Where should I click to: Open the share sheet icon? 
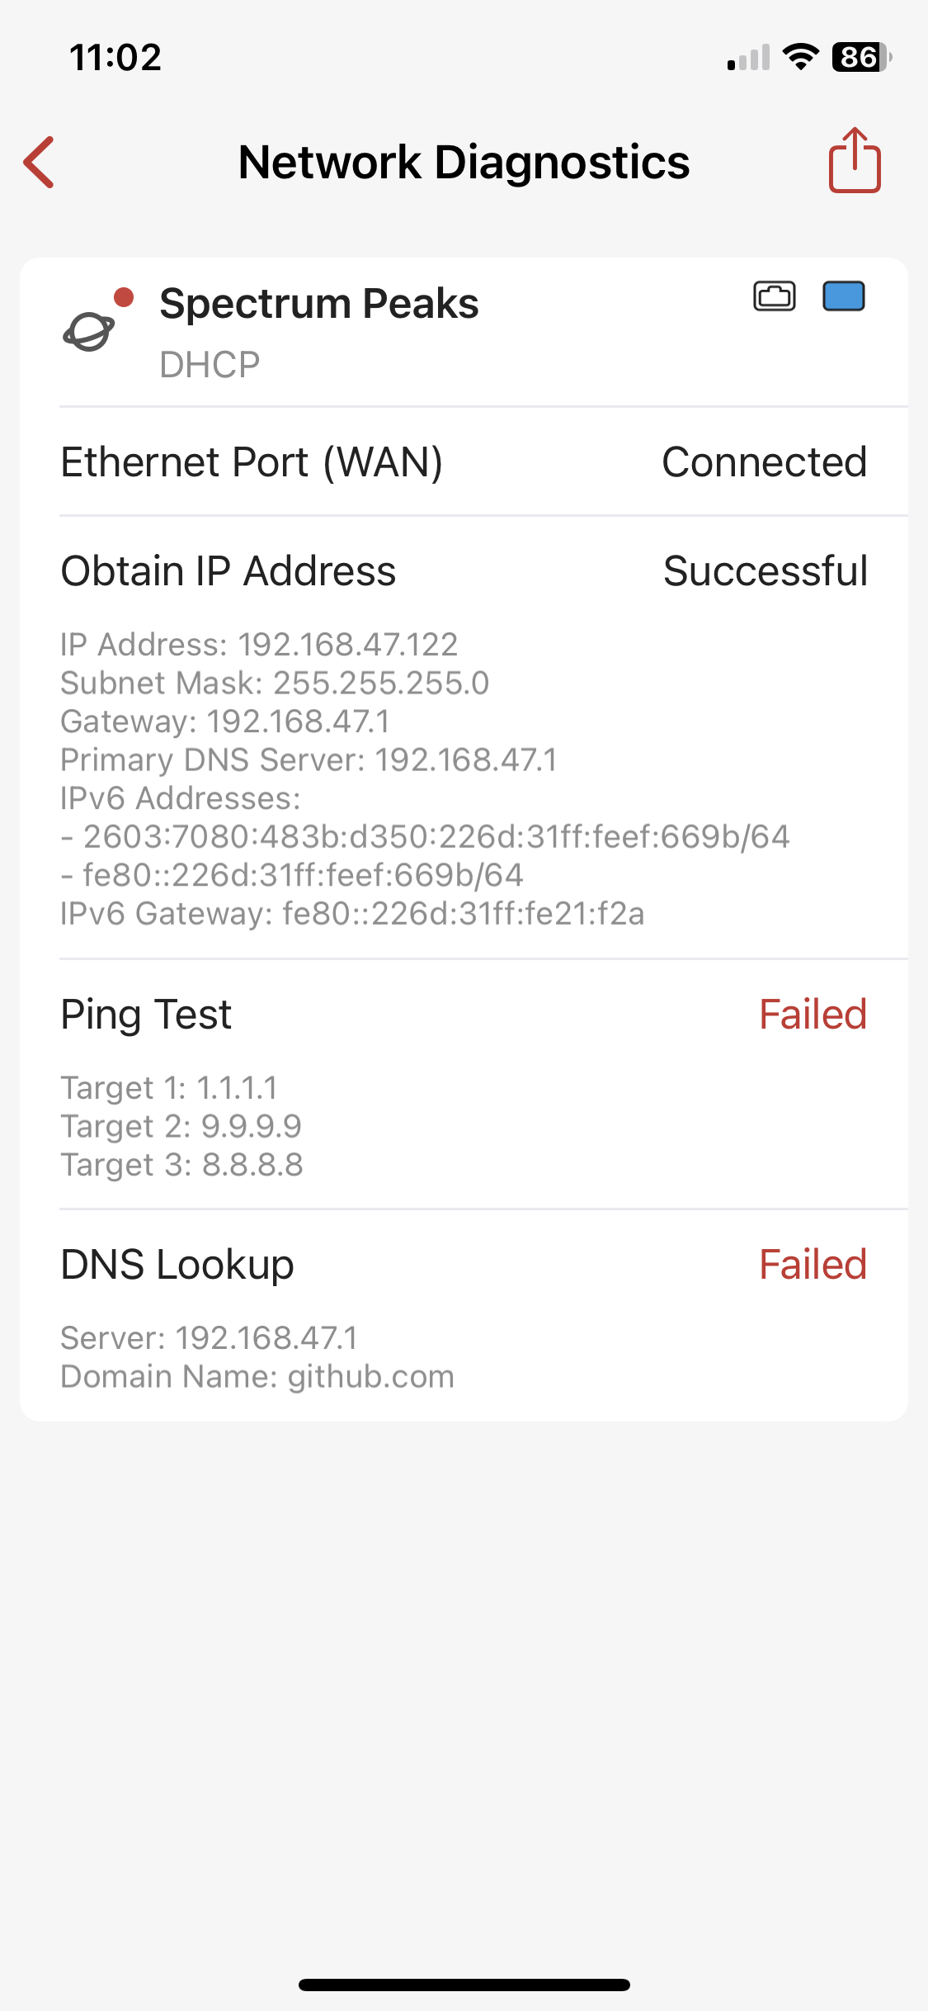pyautogui.click(x=855, y=161)
